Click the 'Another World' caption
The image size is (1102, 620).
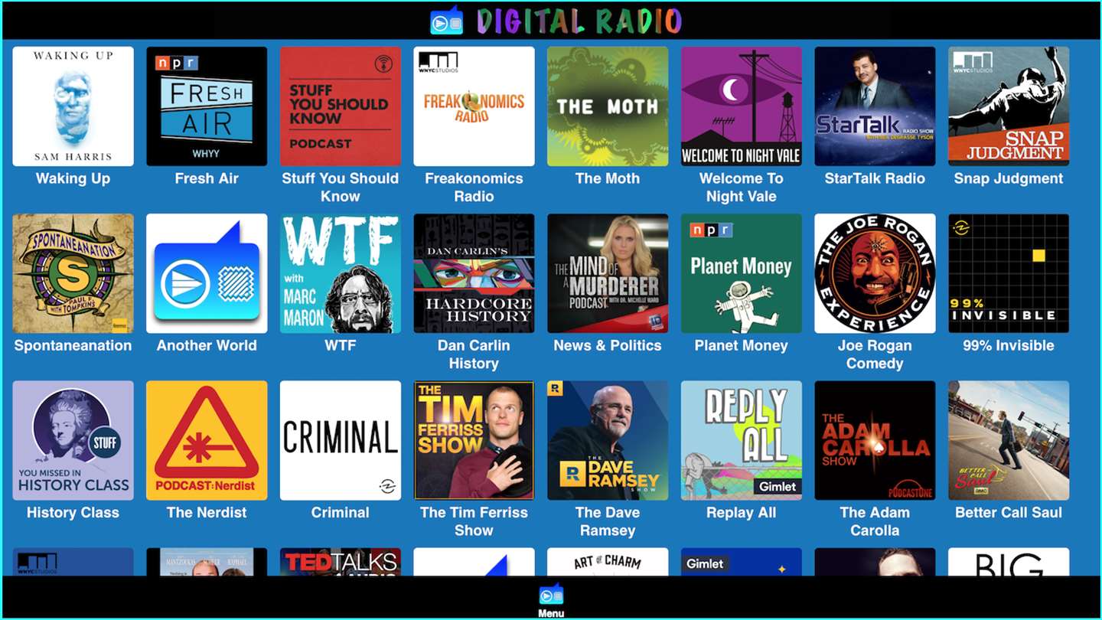207,345
